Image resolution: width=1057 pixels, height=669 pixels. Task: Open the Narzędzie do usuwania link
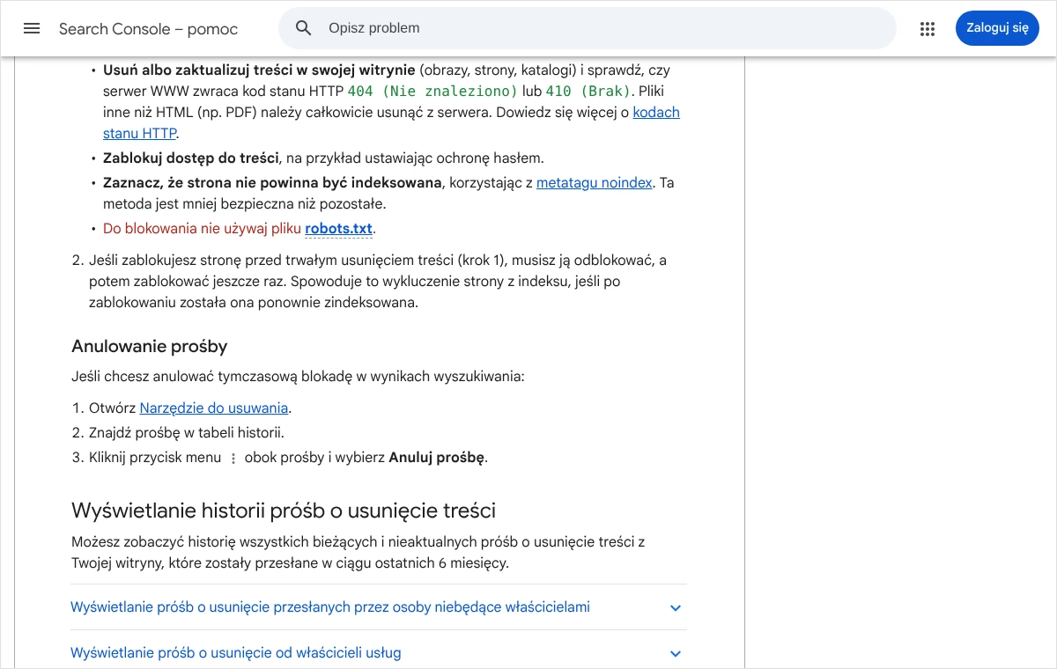point(214,408)
